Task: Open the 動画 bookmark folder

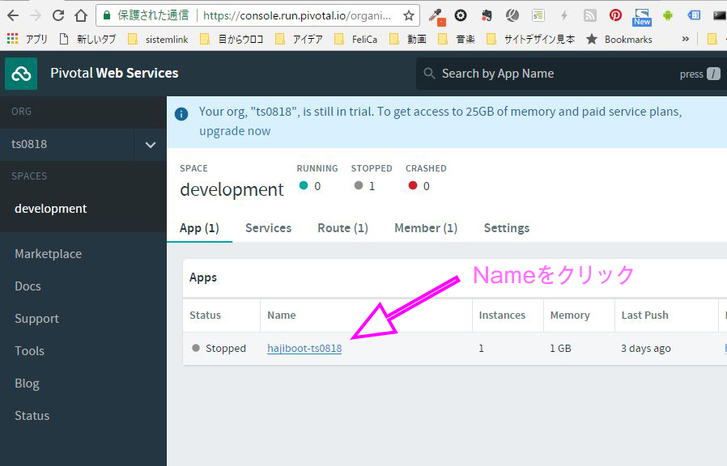Action: click(x=408, y=40)
